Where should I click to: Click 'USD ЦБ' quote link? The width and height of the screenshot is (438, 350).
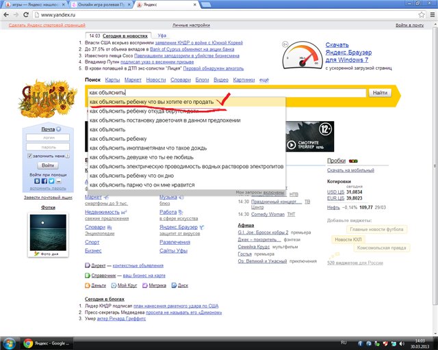[335, 192]
